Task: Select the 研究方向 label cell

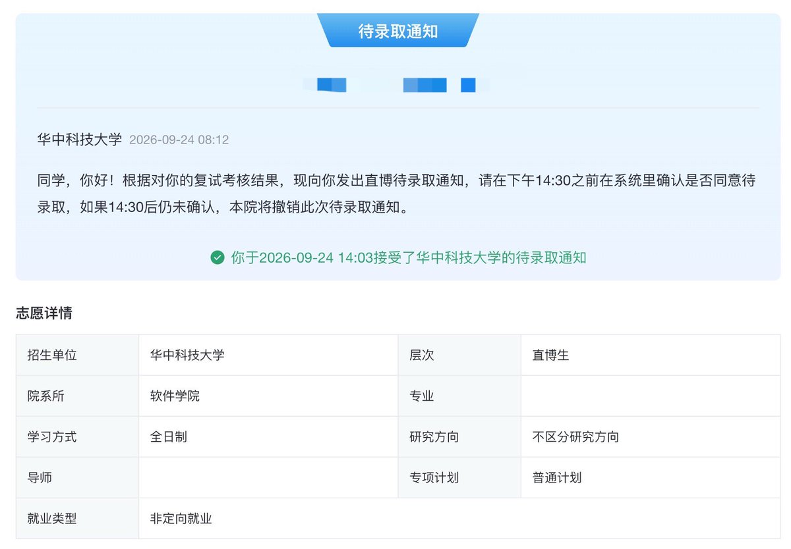Action: tap(459, 437)
